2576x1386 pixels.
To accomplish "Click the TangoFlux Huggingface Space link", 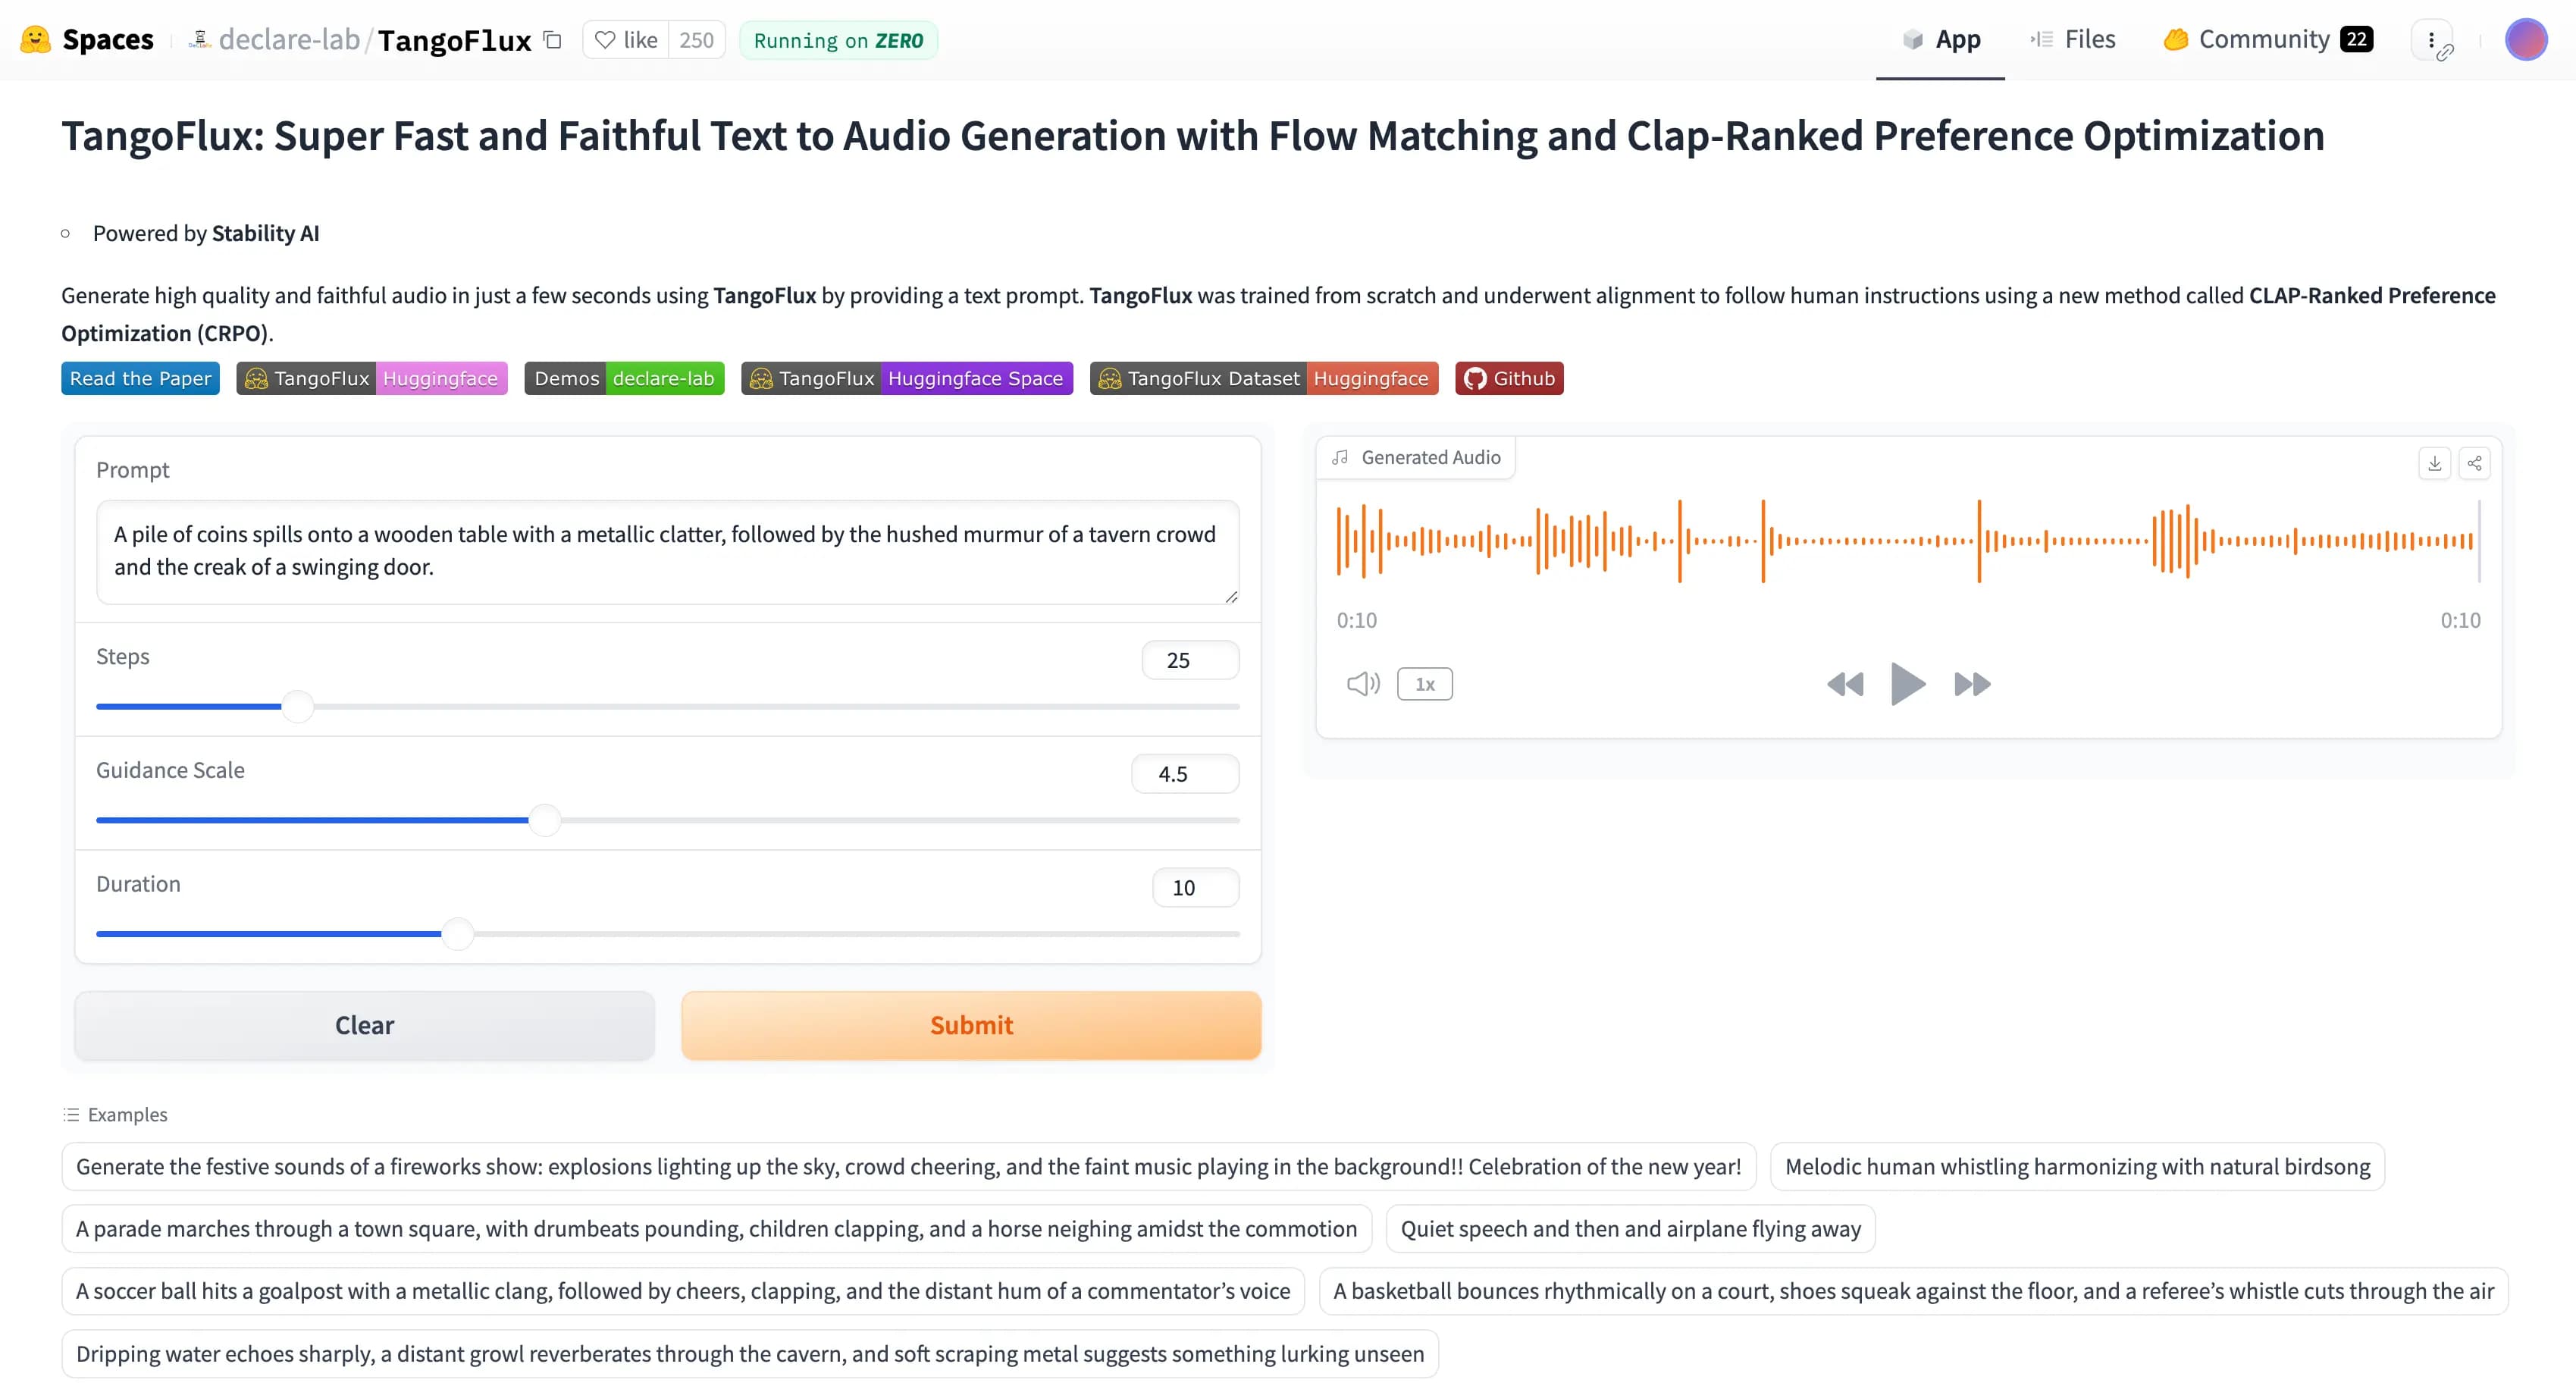I will pos(907,378).
